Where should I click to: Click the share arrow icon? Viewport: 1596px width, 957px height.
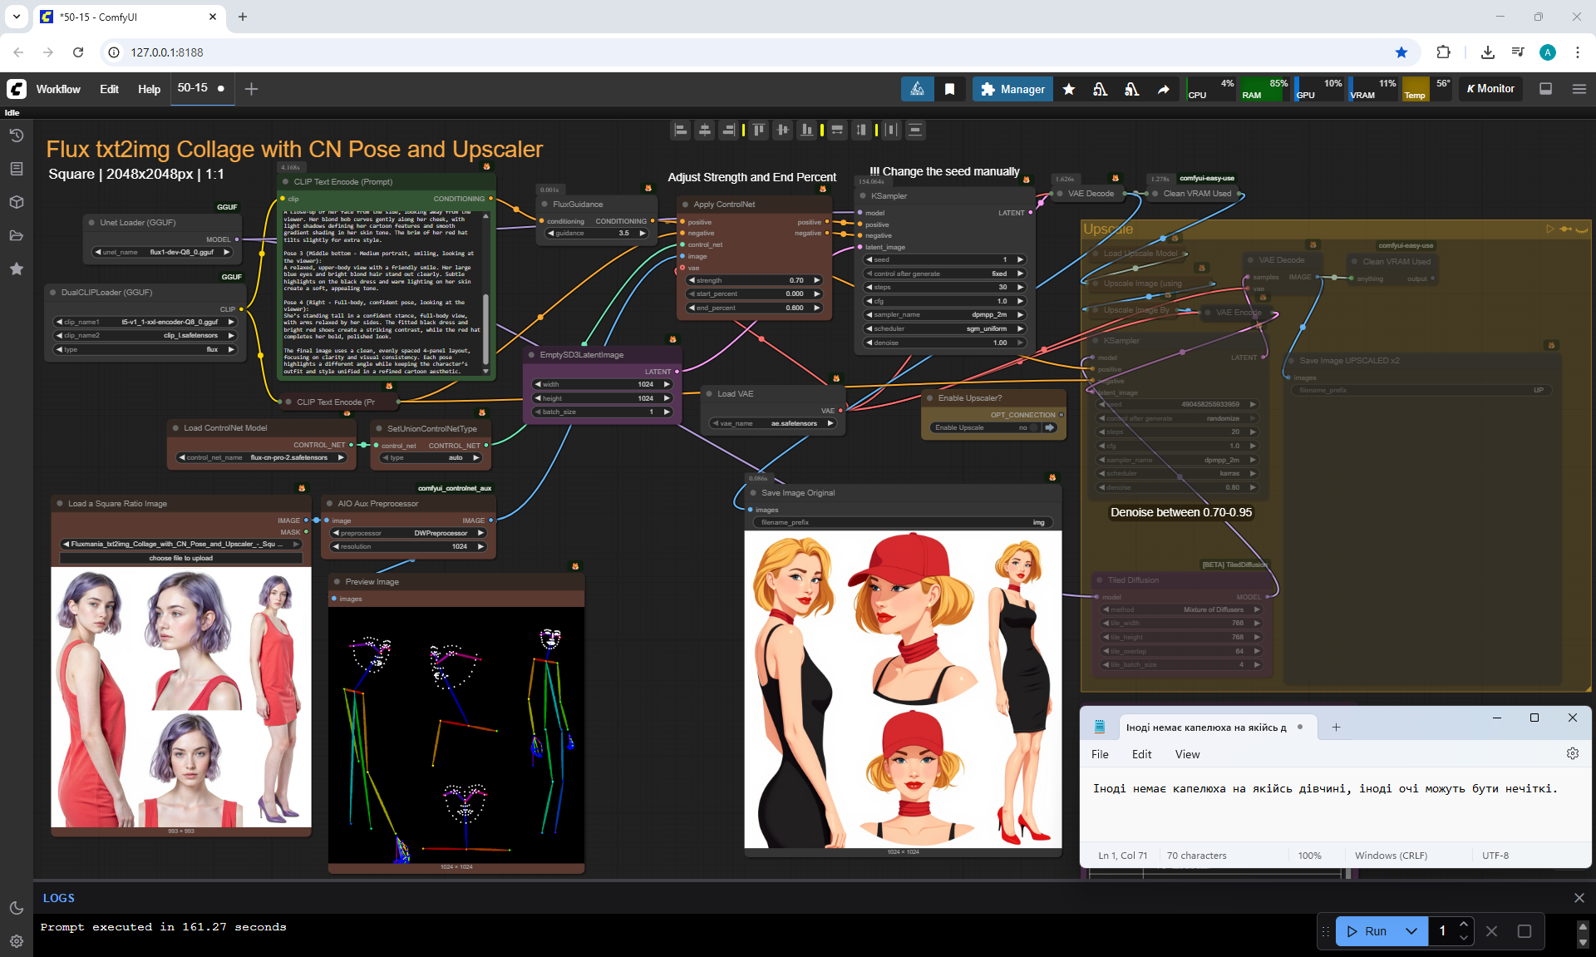click(1163, 89)
